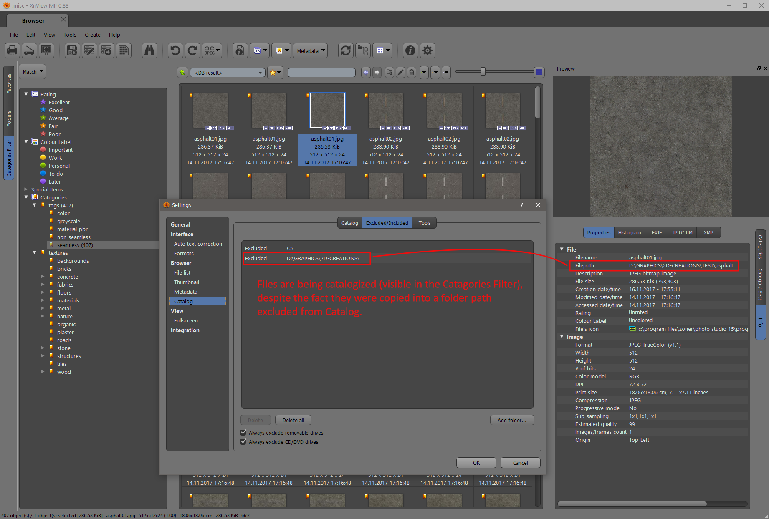
Task: Click the Print toolbar icon
Action: point(12,51)
